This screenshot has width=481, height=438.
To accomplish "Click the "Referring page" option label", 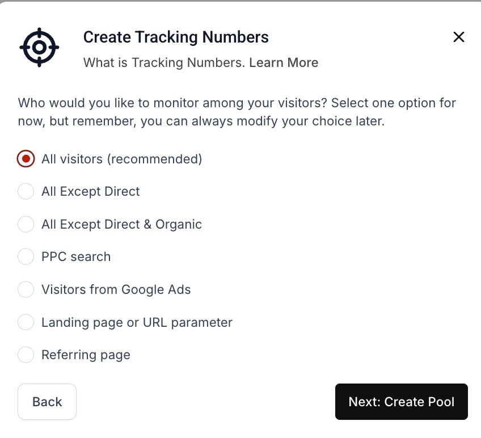I will [x=86, y=355].
